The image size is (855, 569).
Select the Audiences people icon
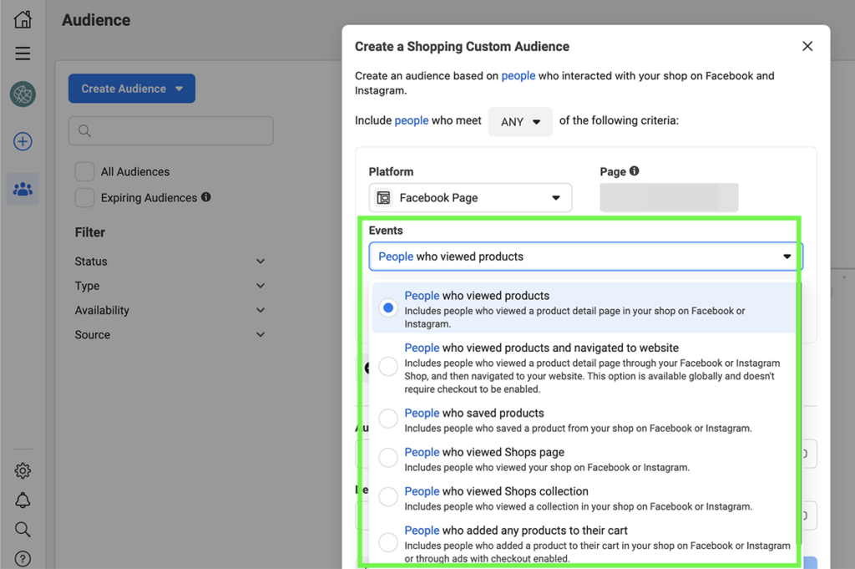23,190
